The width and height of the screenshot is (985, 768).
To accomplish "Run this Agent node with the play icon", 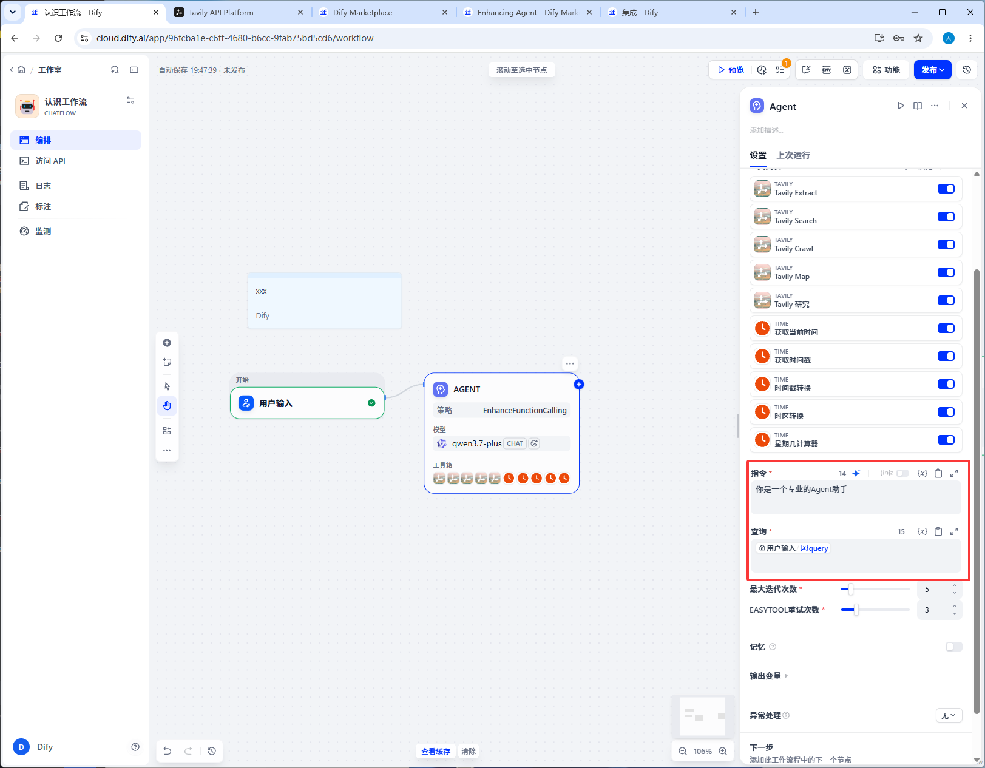I will tap(901, 106).
